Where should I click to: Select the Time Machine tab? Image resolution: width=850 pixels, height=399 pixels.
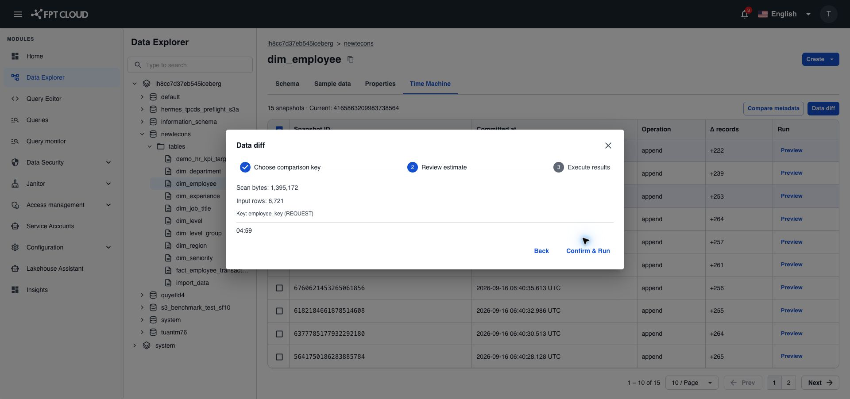coord(430,84)
